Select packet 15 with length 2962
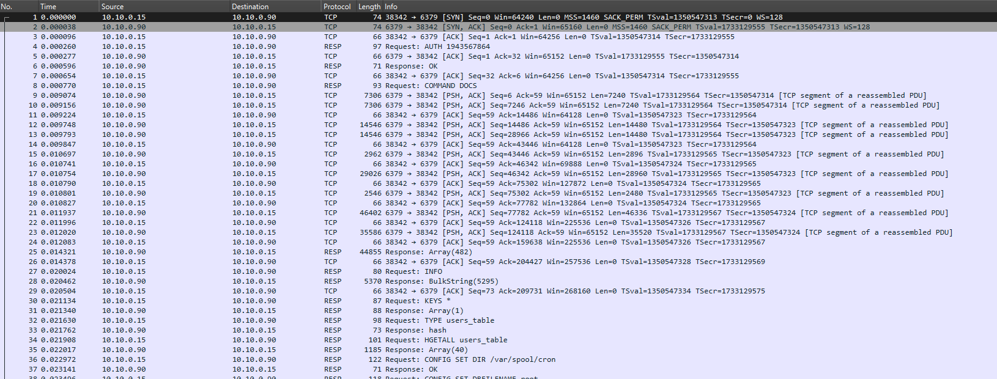This screenshot has width=997, height=379. (498, 154)
